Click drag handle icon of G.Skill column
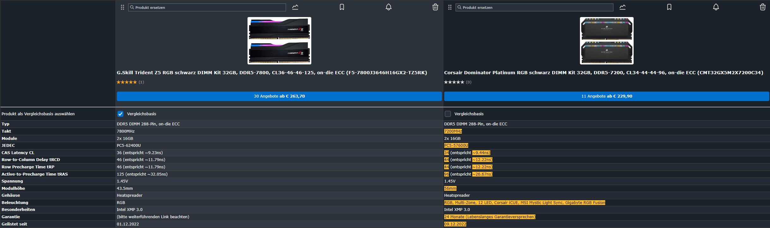 [x=122, y=7]
